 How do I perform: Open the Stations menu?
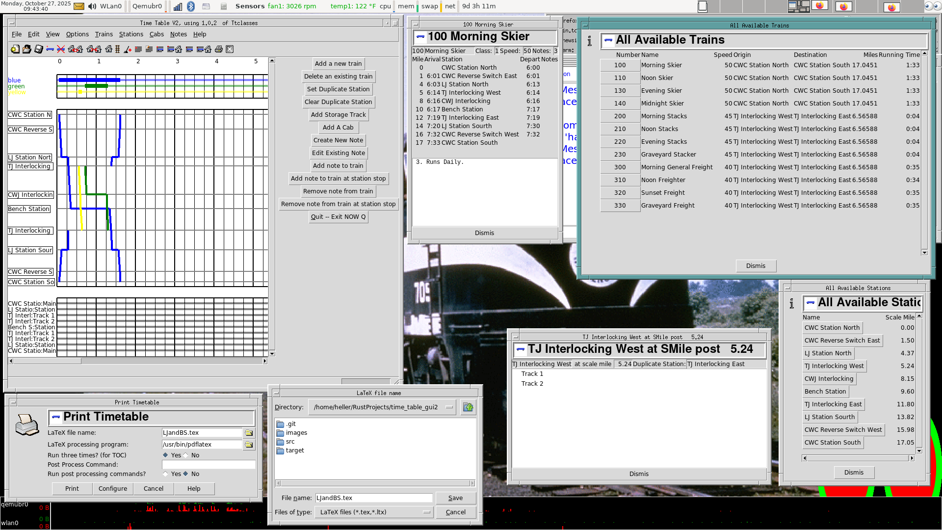(x=131, y=34)
